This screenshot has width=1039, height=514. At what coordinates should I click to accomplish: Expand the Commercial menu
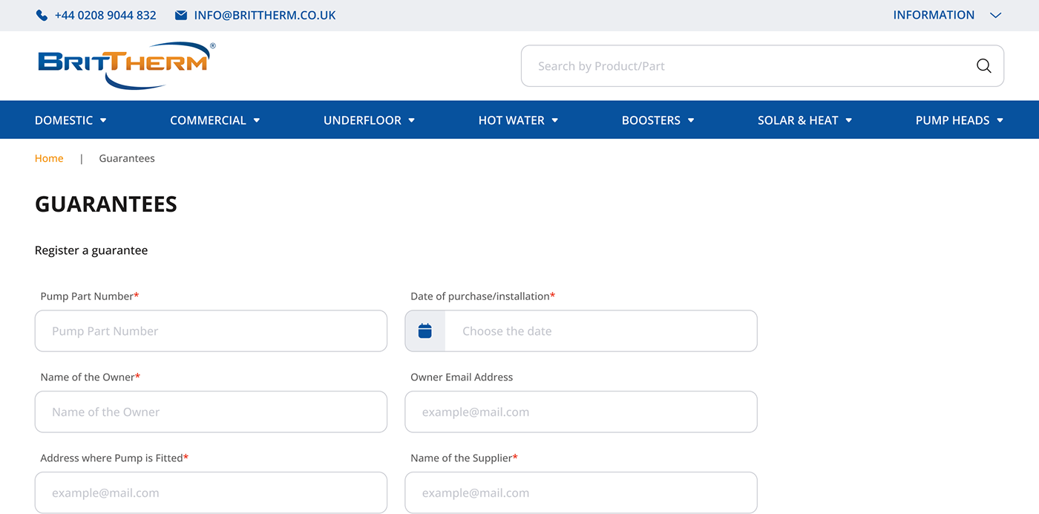tap(214, 120)
